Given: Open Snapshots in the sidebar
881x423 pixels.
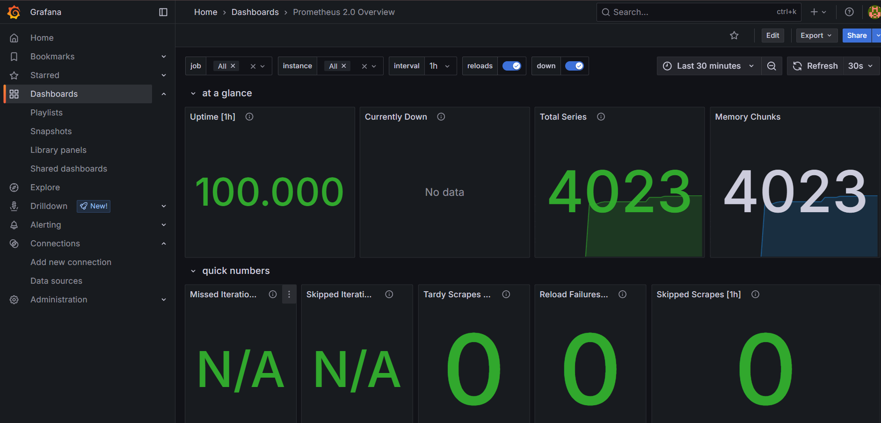Looking at the screenshot, I should click(51, 131).
